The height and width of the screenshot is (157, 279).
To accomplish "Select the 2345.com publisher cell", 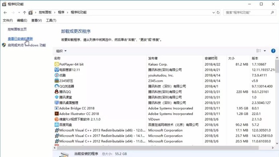I will (155, 81).
